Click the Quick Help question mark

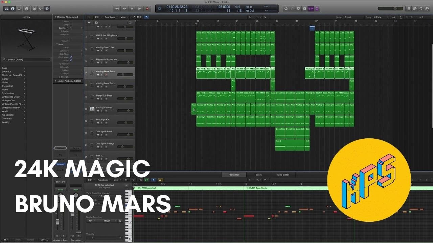[27, 8]
